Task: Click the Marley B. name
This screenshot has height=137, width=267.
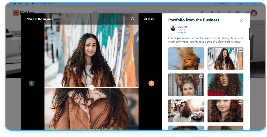Action: point(182,27)
